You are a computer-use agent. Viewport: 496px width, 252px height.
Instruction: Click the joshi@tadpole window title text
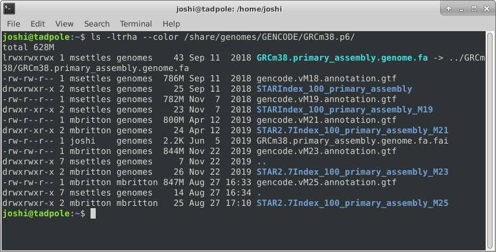[x=248, y=9]
